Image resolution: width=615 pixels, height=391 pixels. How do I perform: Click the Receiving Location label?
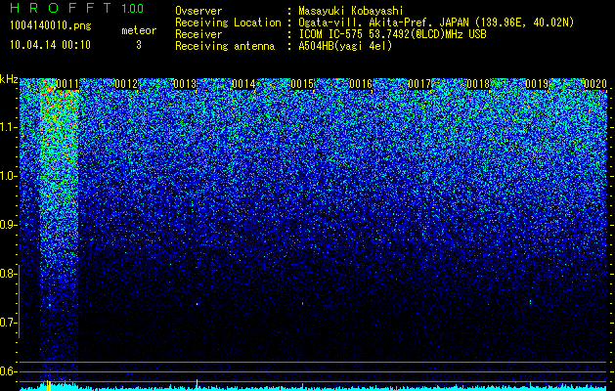(x=228, y=22)
